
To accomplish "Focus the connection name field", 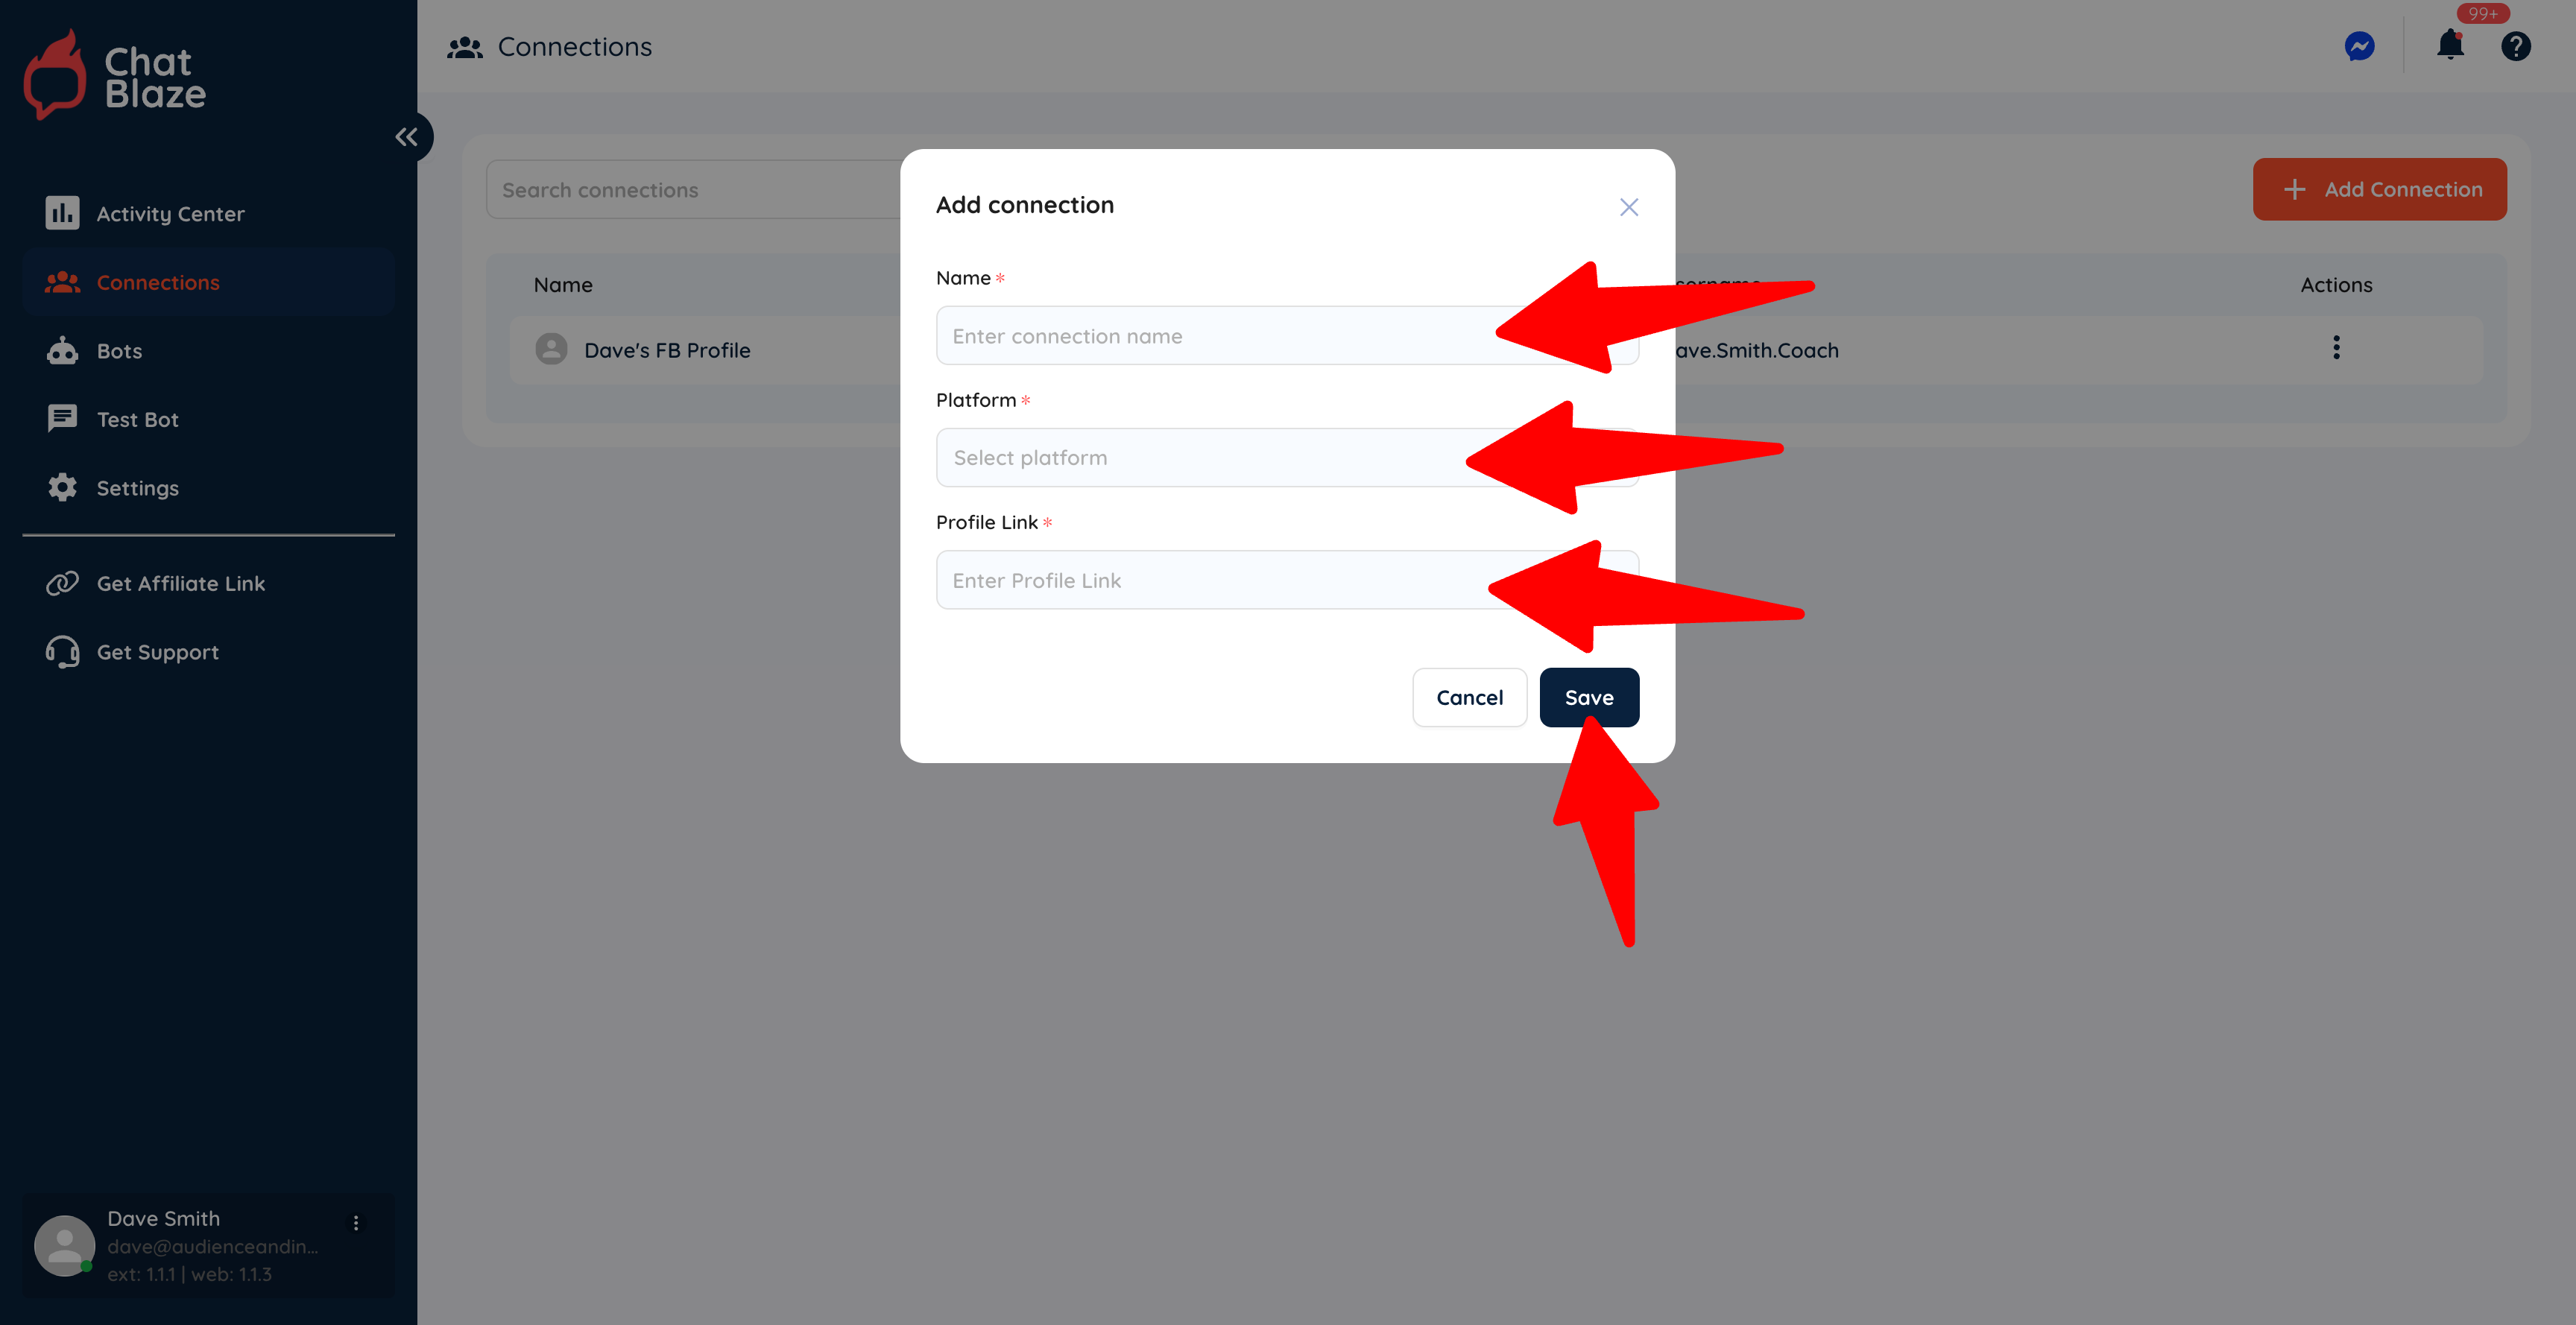I will 1287,335.
